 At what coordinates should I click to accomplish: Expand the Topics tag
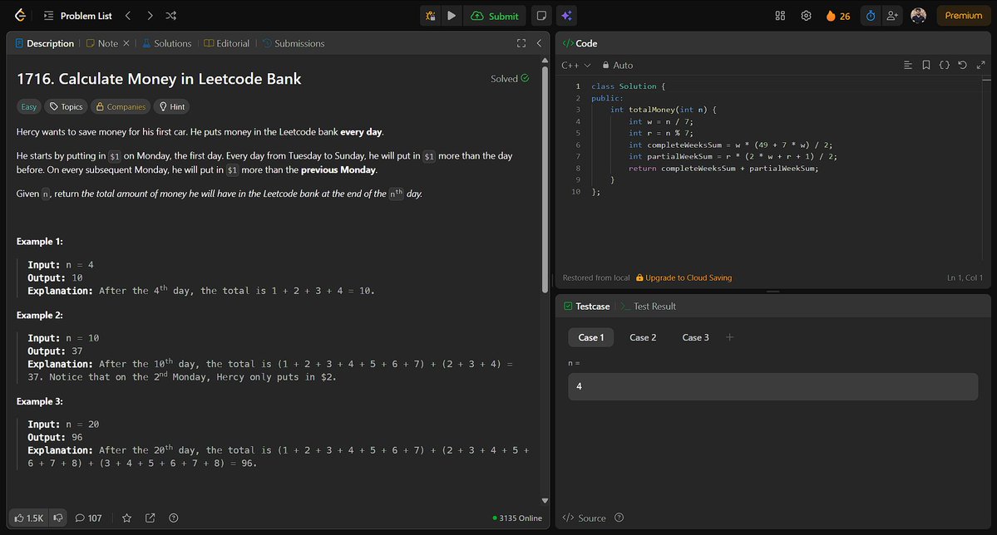67,106
